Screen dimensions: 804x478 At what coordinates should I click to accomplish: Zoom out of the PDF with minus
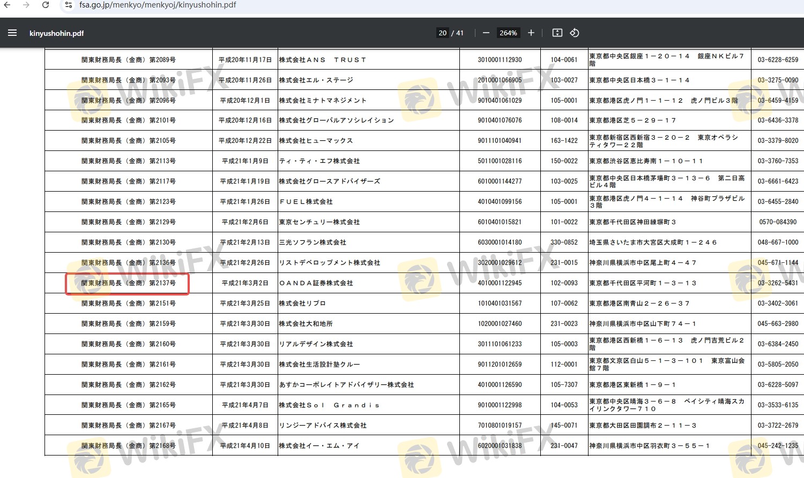pos(486,33)
